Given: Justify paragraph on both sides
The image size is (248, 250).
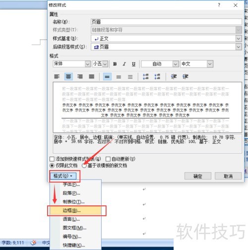Looking at the screenshot, I should coord(92,76).
